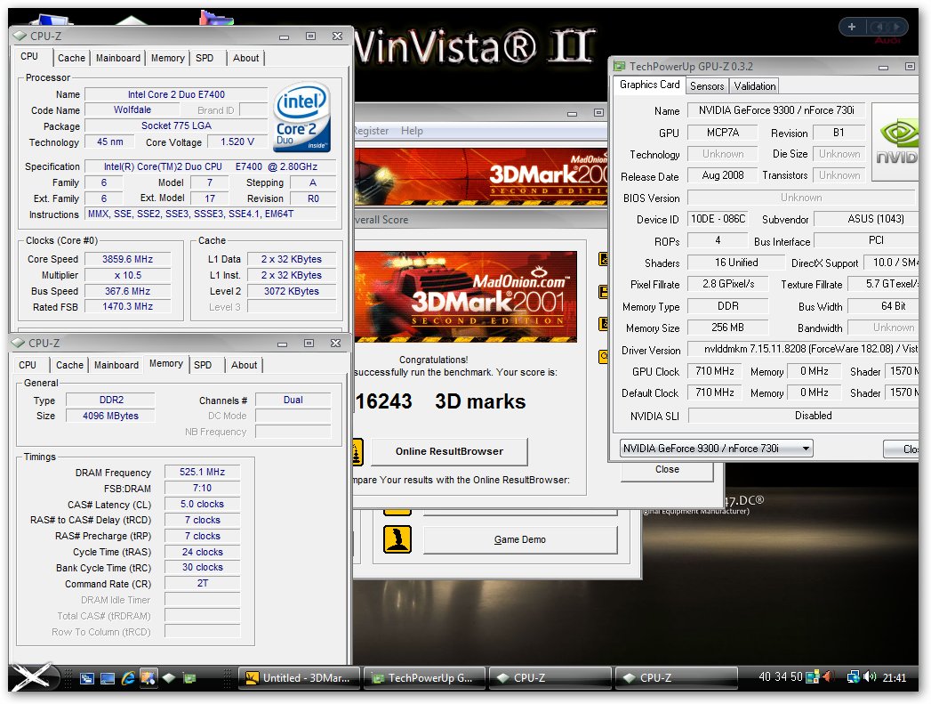Select CPU tab in memory-timings CPU-Z window
The image size is (931, 704).
click(x=28, y=365)
